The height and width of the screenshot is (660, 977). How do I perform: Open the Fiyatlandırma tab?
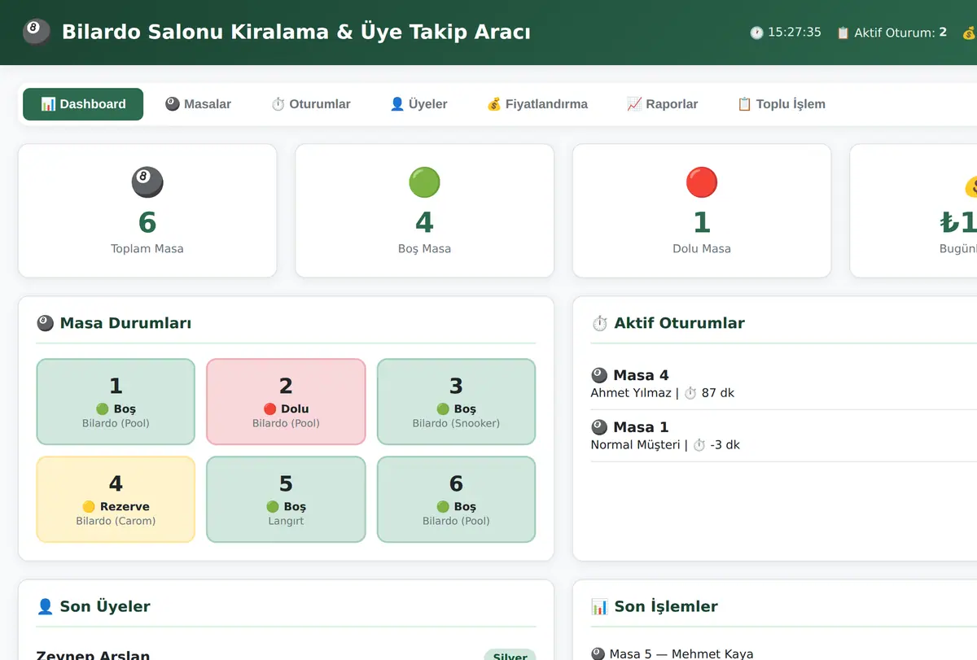[x=537, y=104]
